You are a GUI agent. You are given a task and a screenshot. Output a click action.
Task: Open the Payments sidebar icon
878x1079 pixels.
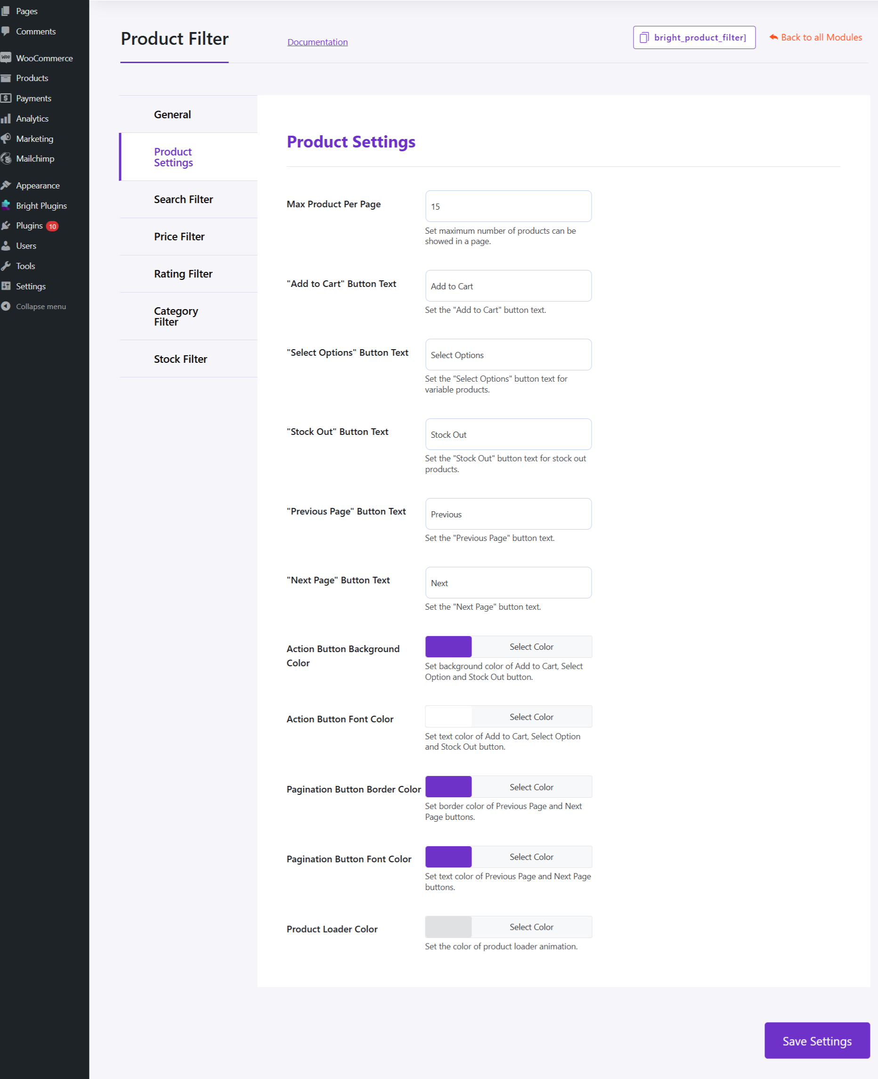pyautogui.click(x=7, y=98)
